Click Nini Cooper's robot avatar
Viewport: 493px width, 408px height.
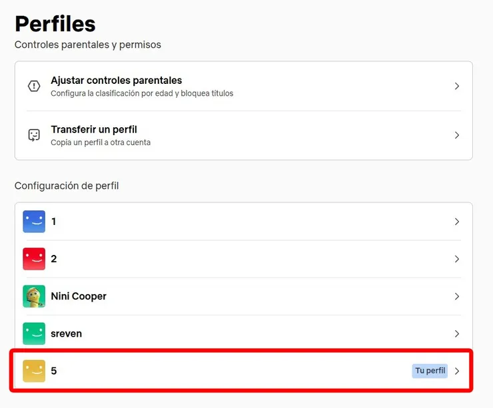click(x=34, y=296)
